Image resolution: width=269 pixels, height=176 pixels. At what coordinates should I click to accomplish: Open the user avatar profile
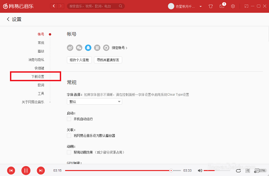point(171,6)
